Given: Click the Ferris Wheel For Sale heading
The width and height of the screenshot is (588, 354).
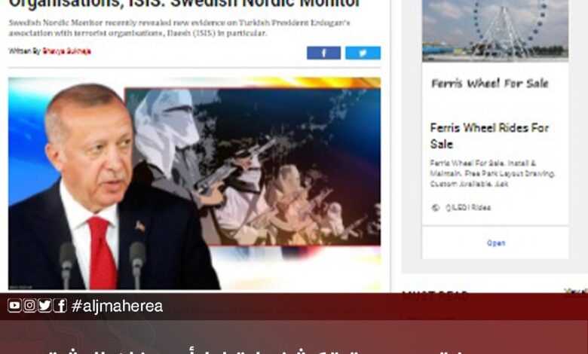Looking at the screenshot, I should [x=490, y=83].
